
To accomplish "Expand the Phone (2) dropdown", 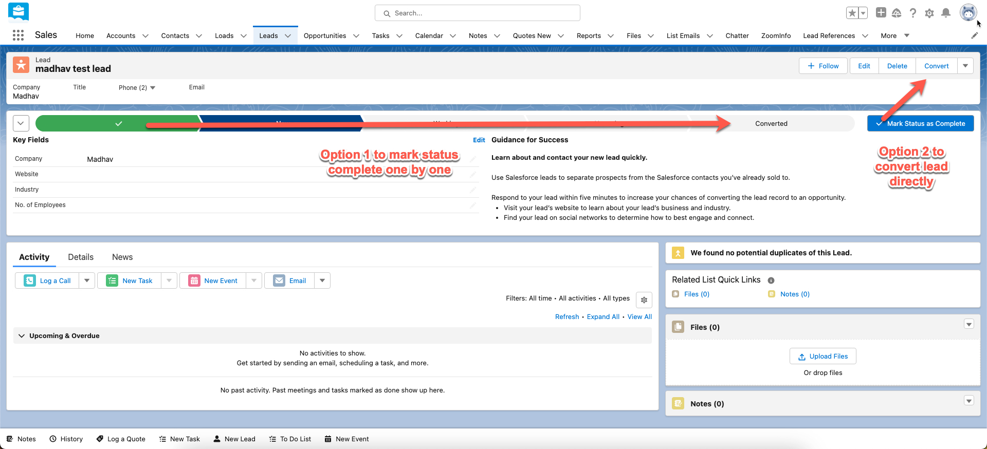I will point(153,88).
